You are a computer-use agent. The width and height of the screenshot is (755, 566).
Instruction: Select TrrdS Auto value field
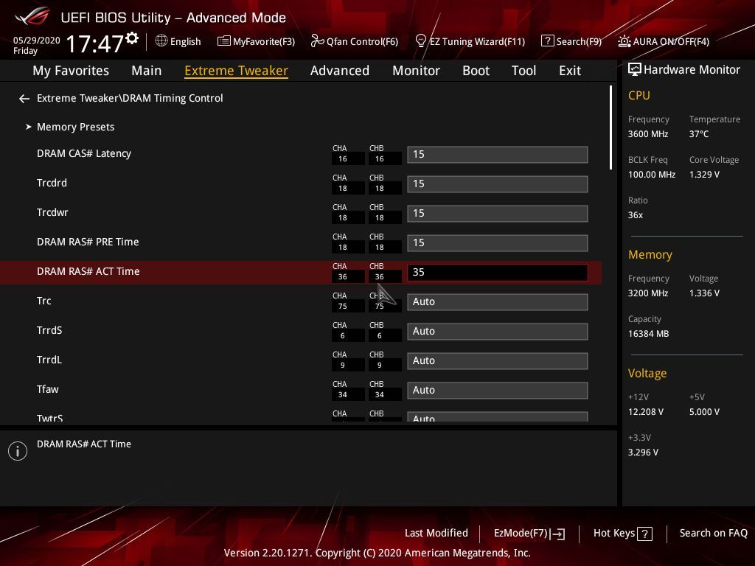click(498, 331)
